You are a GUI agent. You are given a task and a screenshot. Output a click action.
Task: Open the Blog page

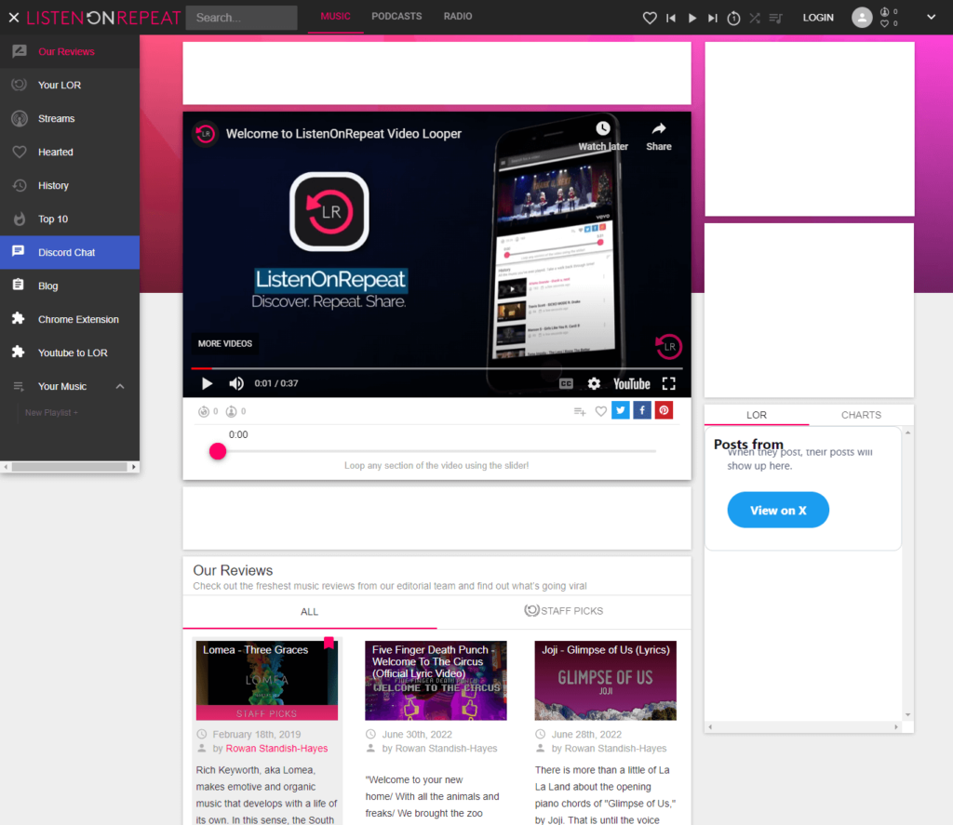[x=70, y=286]
